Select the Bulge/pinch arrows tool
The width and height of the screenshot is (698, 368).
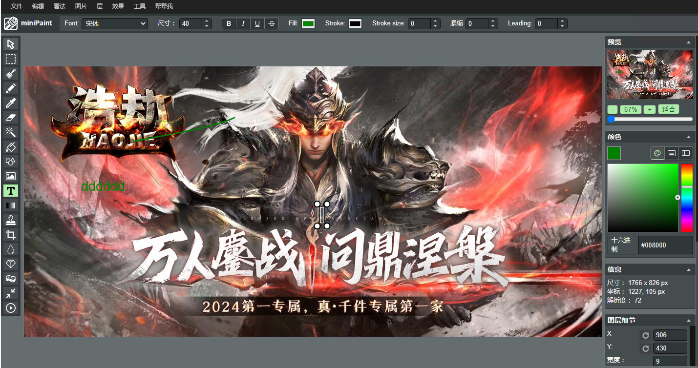point(11,293)
